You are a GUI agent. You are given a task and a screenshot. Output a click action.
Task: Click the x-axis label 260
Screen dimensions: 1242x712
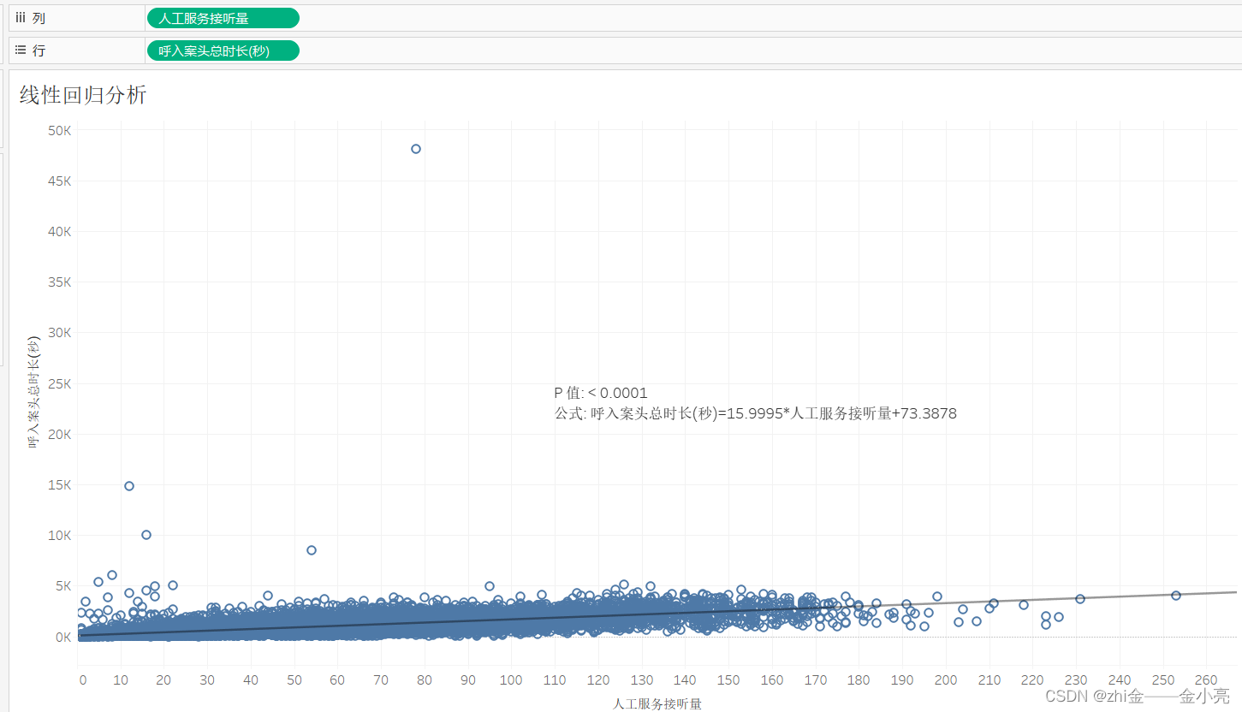(1206, 680)
